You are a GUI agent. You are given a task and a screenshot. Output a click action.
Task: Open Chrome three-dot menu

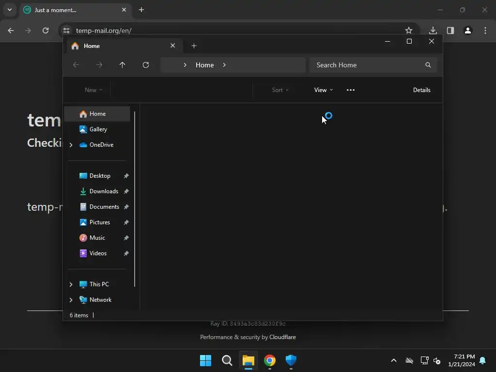[485, 31]
